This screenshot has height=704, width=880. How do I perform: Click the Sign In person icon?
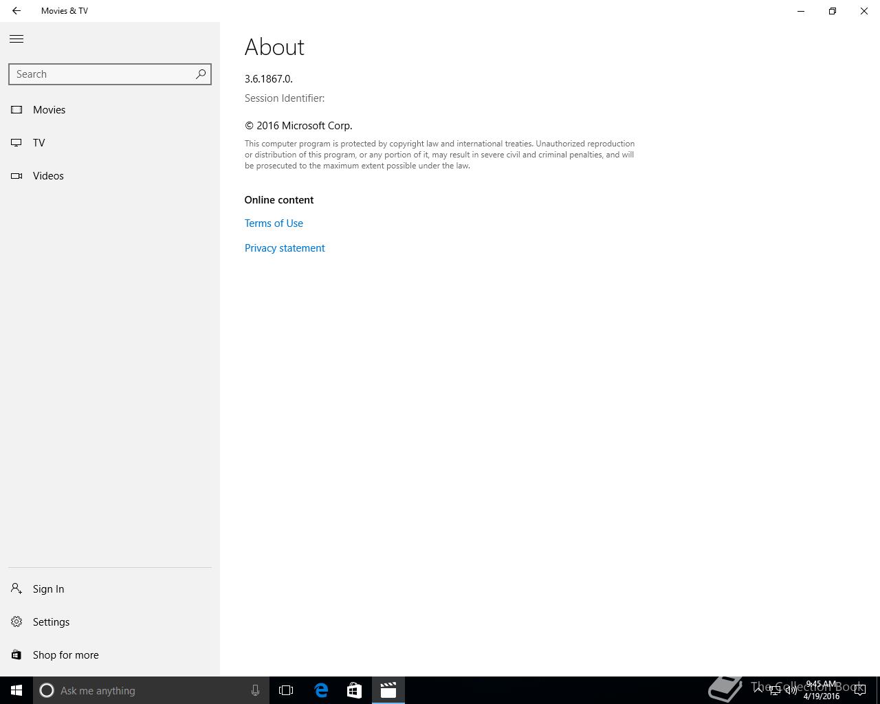16,589
